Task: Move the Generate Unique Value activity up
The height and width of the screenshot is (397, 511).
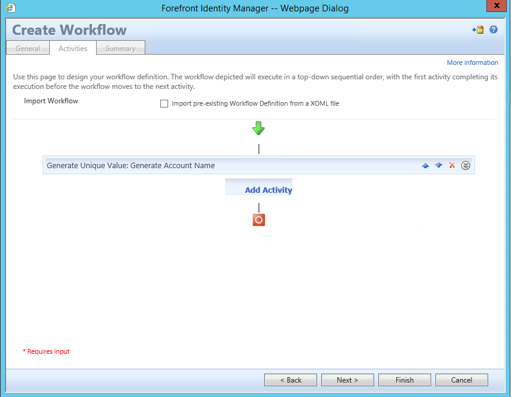Action: point(425,166)
